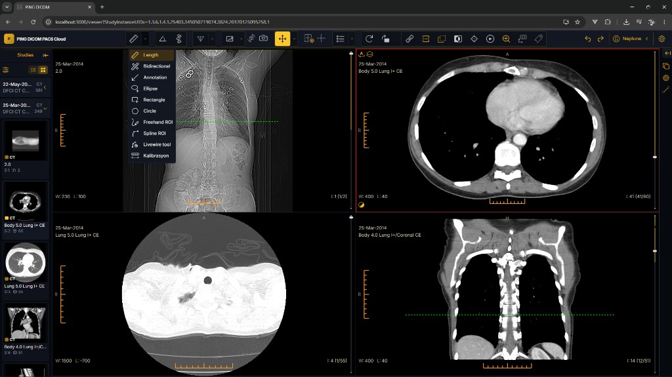Expand the Length tool dropdown arrow
The width and height of the screenshot is (672, 377).
[x=145, y=39]
